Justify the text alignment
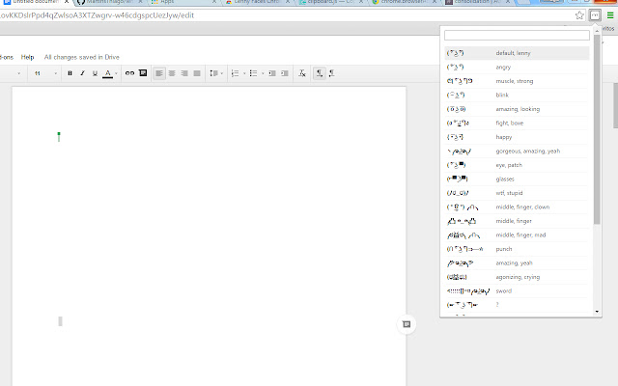Screen dimensions: 618x386 point(197,73)
